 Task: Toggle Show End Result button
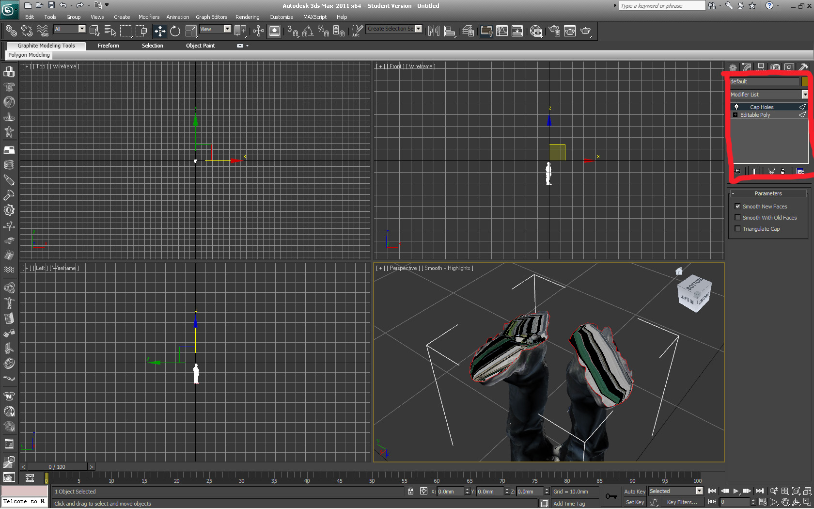point(754,171)
